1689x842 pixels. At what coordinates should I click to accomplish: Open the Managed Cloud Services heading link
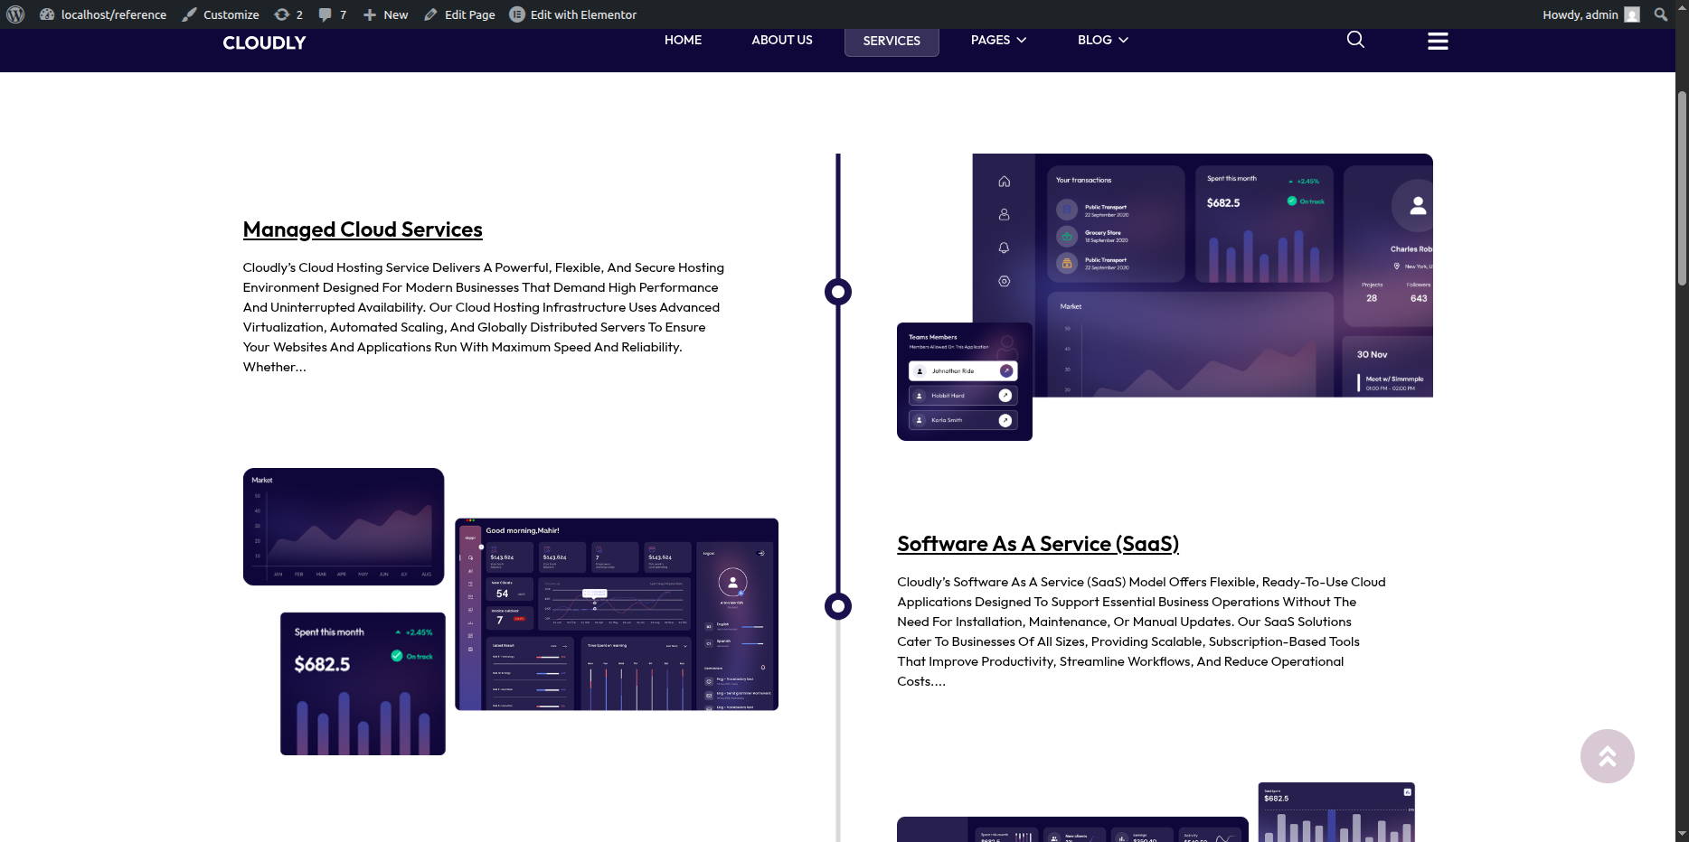pos(363,229)
